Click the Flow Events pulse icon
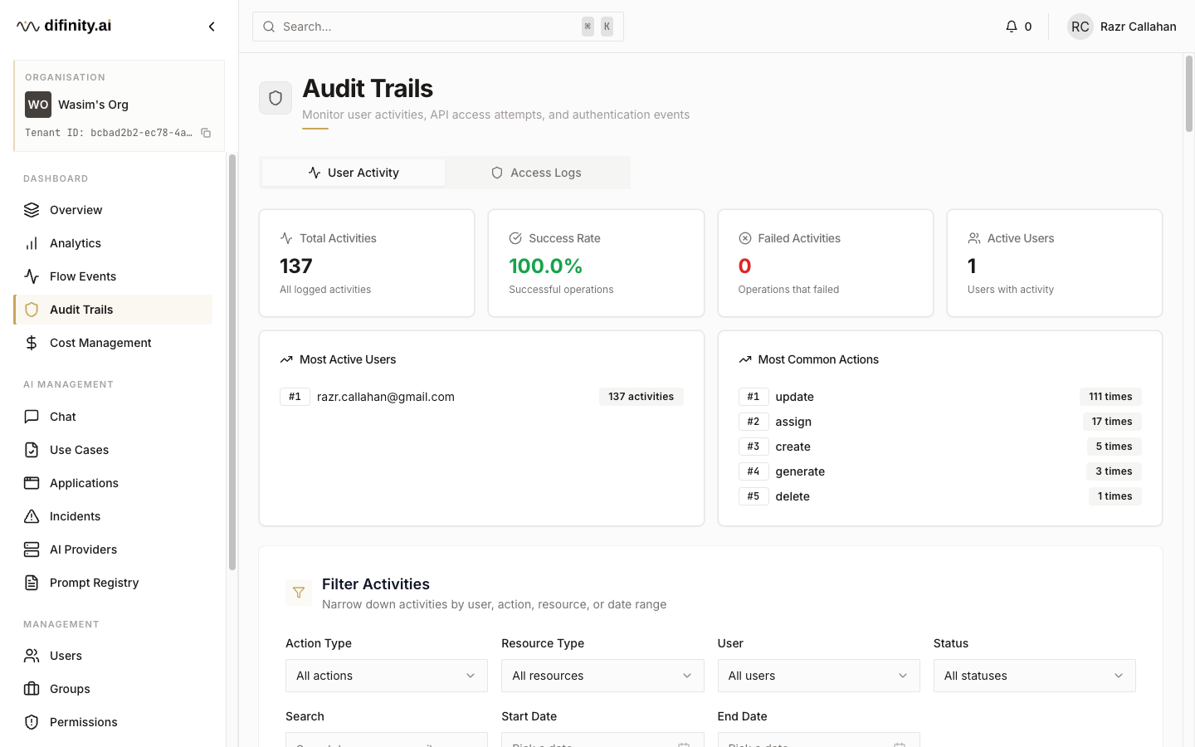The image size is (1195, 747). [x=32, y=276]
